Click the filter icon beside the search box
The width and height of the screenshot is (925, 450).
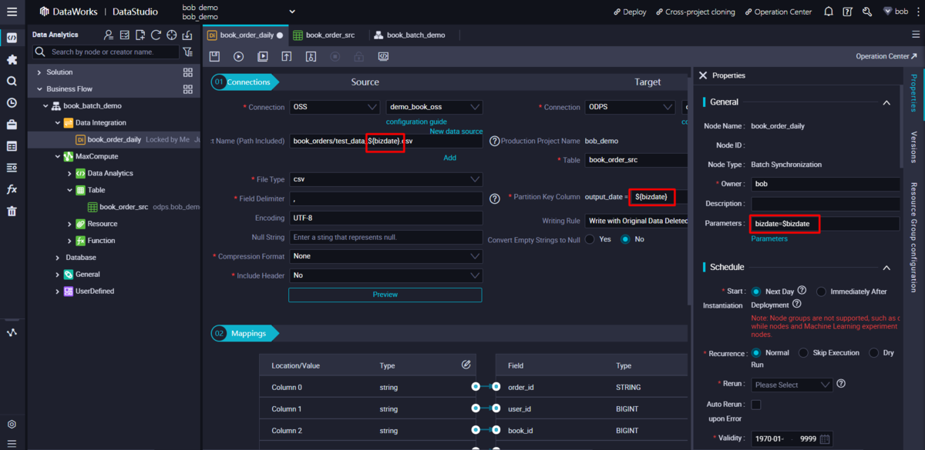click(x=187, y=52)
